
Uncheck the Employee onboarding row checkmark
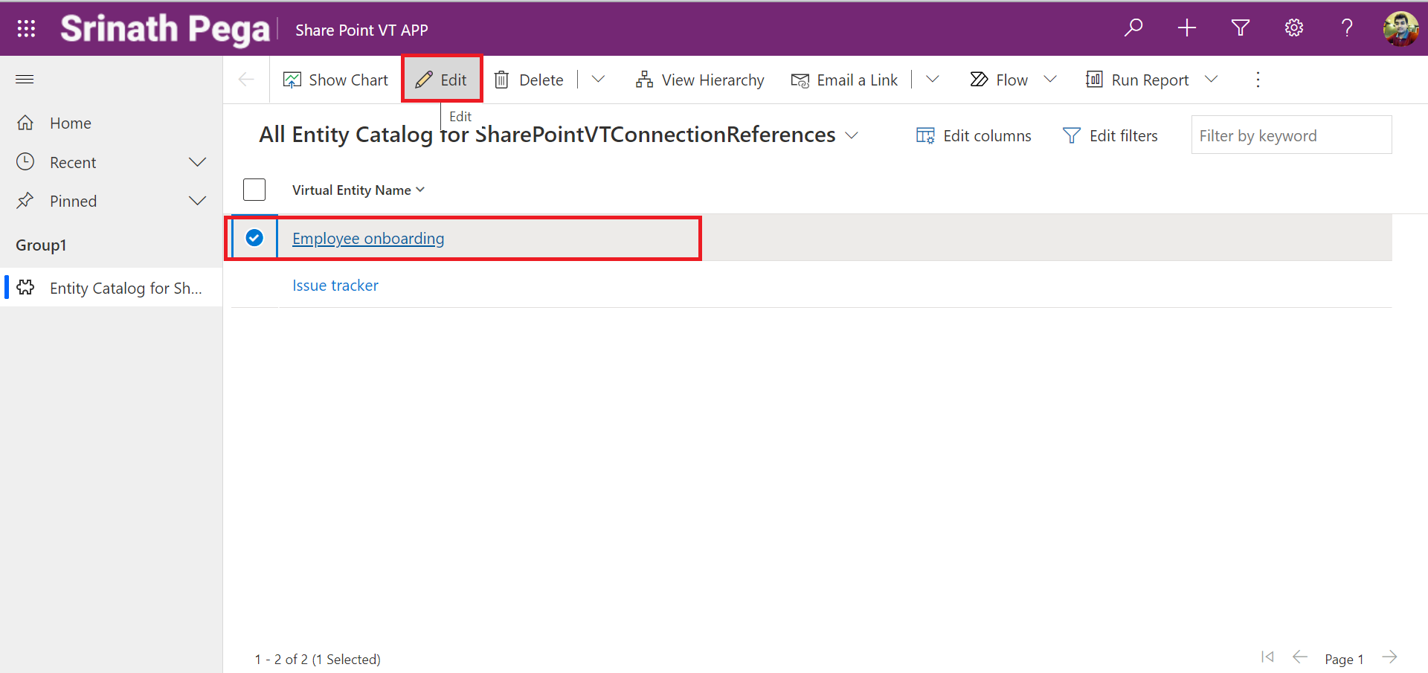[254, 238]
